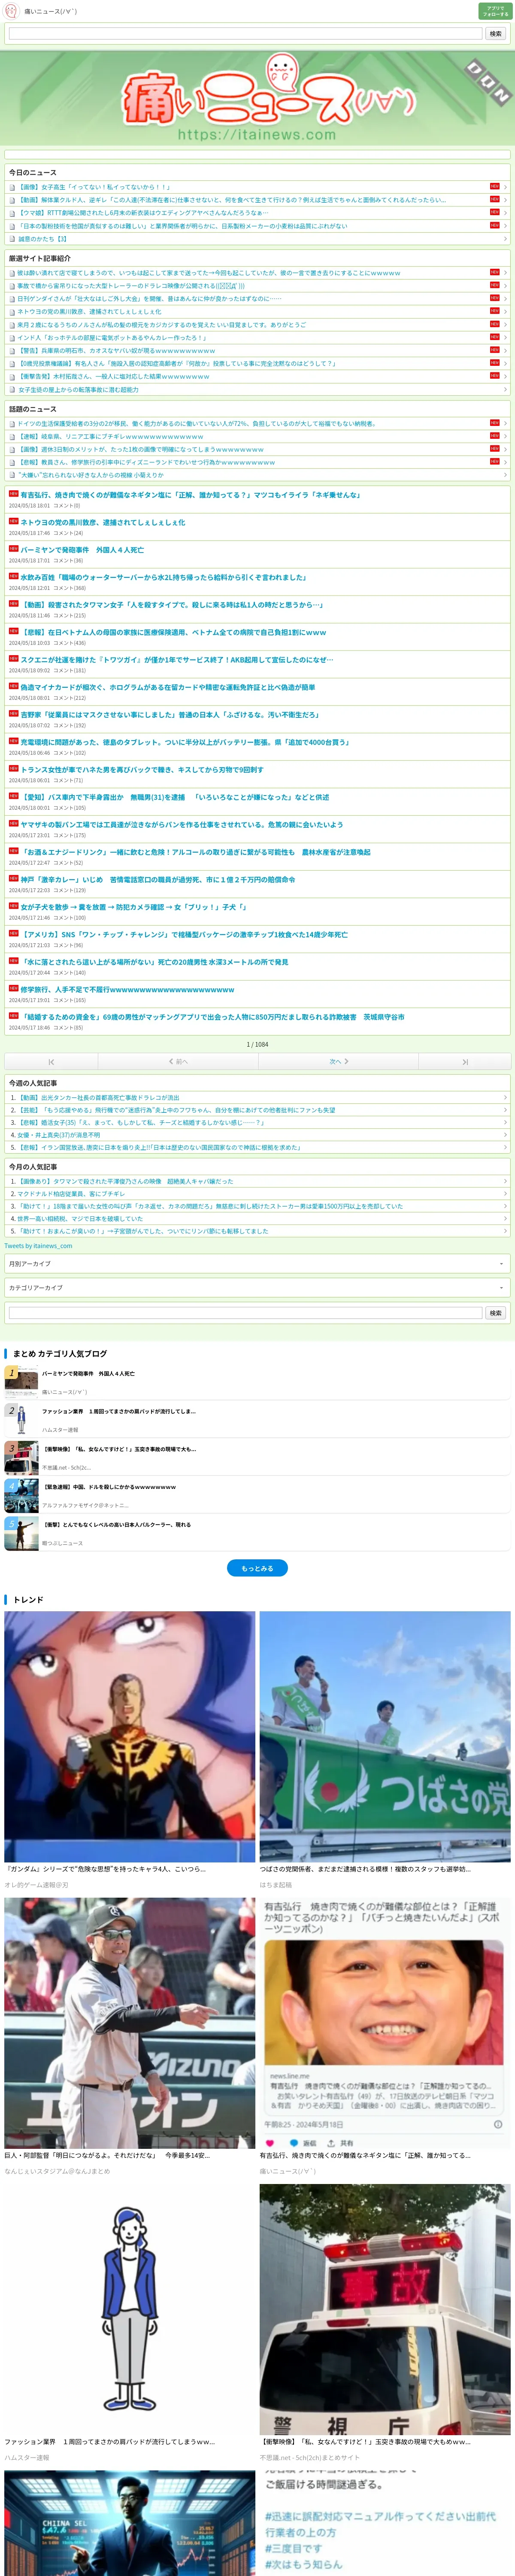Expand the カテゴリアーカイブ dropdown
The height and width of the screenshot is (2576, 515).
point(257,1288)
